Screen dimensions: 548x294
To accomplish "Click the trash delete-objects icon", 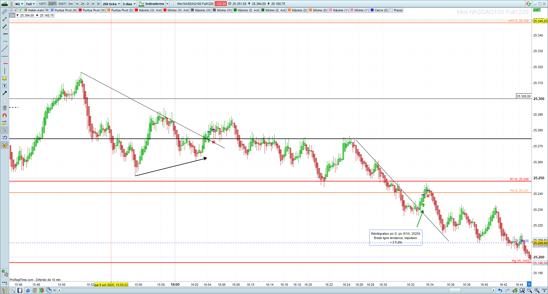I will coord(5,108).
